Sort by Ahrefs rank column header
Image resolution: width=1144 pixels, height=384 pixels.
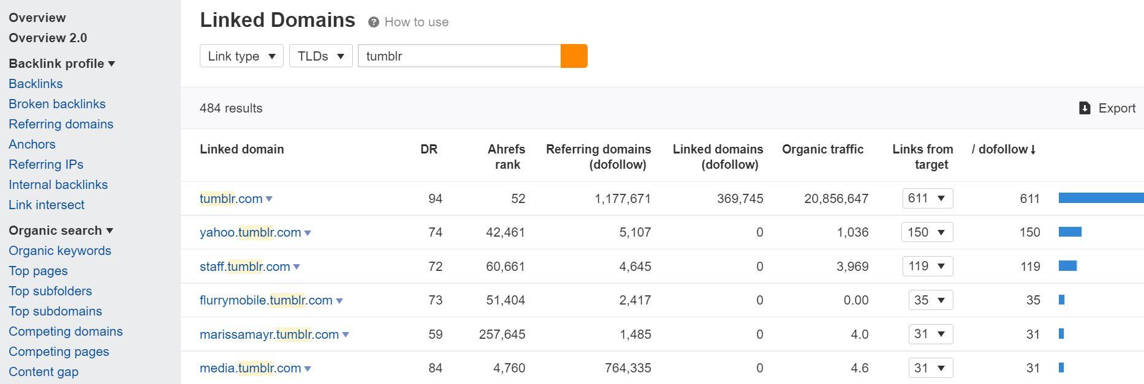point(506,157)
